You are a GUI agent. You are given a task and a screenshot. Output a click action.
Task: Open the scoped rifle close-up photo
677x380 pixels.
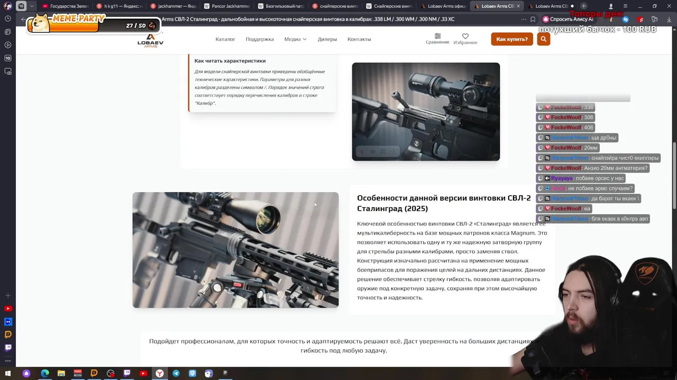click(x=426, y=111)
